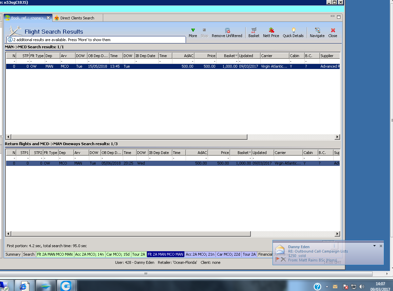Click outbound Flt Type column header
Image resolution: width=393 pixels, height=291 pixels.
37,56
